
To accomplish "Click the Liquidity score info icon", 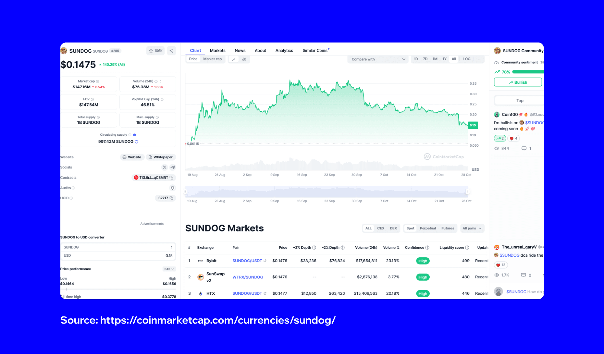I will tap(467, 248).
